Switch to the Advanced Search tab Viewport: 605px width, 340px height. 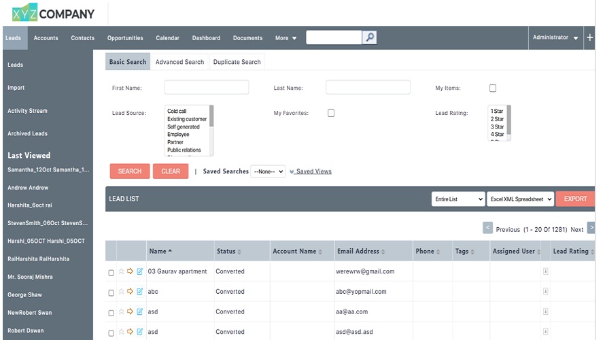pyautogui.click(x=179, y=62)
